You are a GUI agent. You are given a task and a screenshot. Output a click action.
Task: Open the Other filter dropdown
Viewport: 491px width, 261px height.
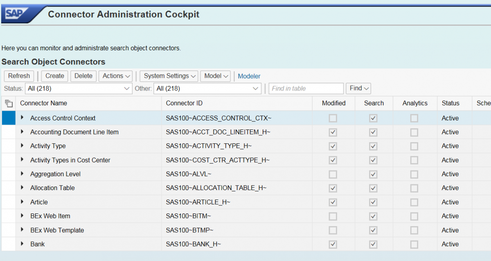pos(207,88)
